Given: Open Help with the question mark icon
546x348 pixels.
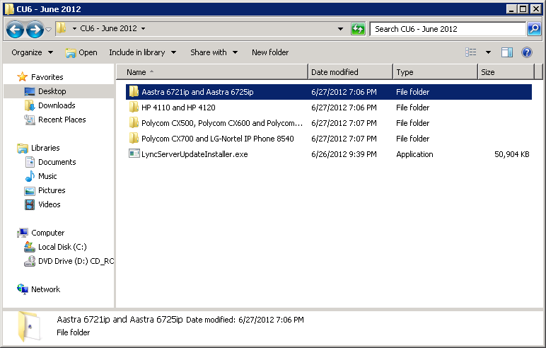Looking at the screenshot, I should 526,52.
